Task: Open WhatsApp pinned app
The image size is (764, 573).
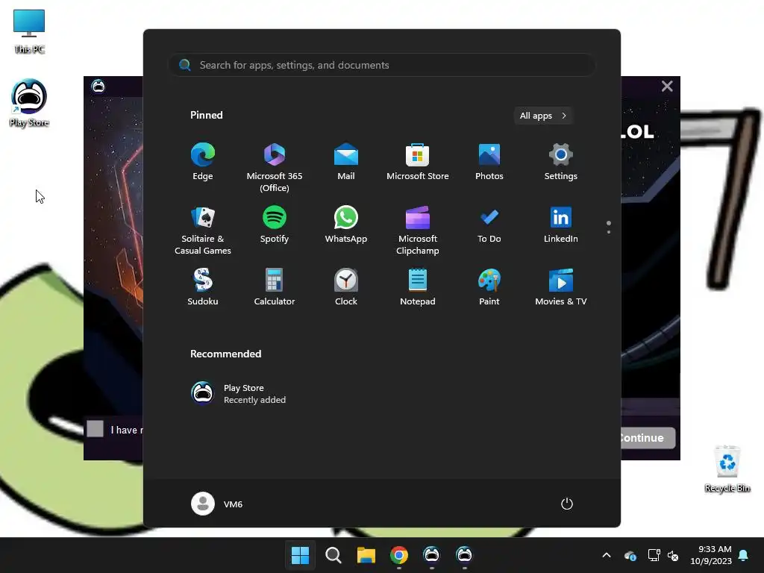Action: tap(346, 225)
